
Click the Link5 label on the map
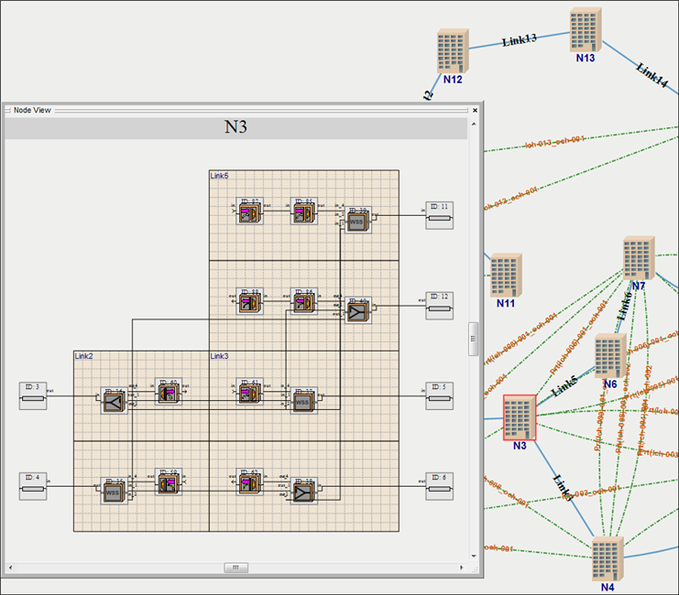click(x=564, y=386)
